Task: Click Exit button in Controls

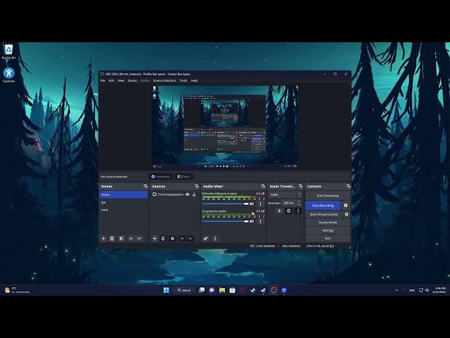Action: (x=328, y=238)
